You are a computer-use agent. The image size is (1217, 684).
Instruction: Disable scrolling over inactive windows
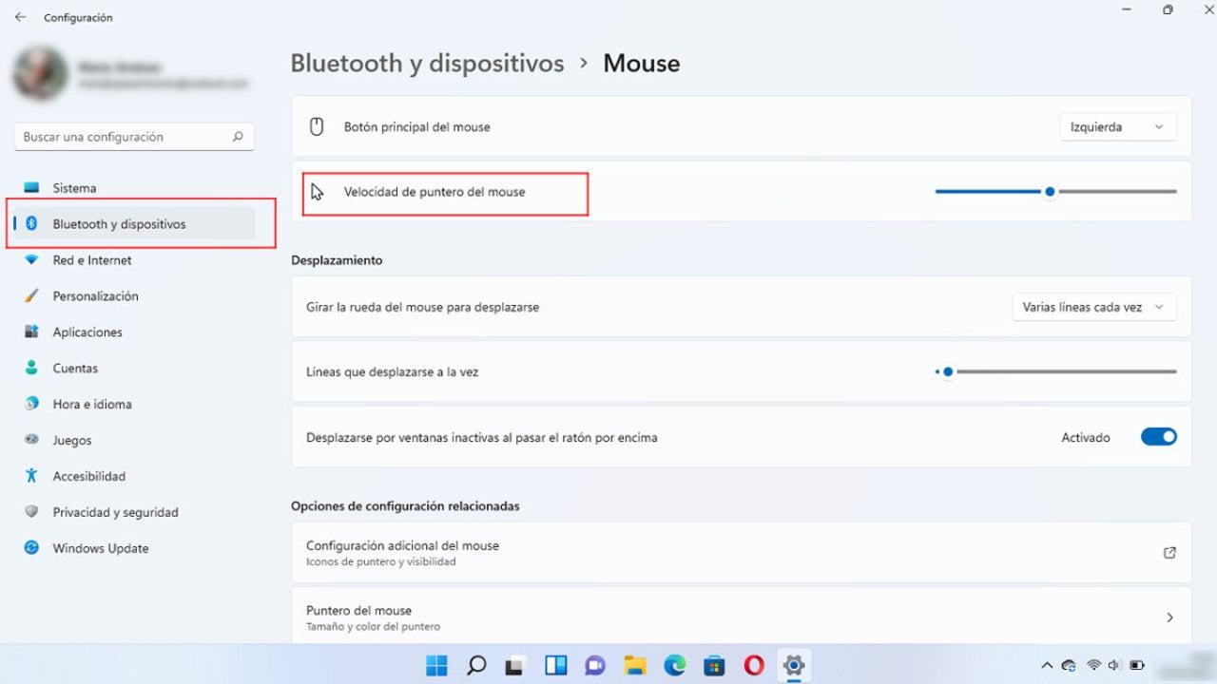1158,436
